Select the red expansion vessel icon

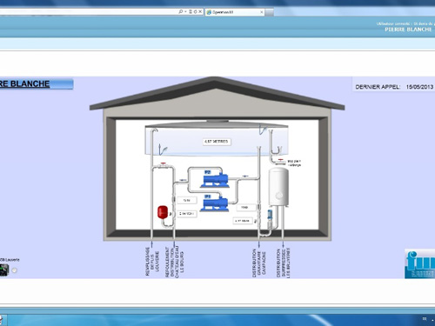pos(163,212)
